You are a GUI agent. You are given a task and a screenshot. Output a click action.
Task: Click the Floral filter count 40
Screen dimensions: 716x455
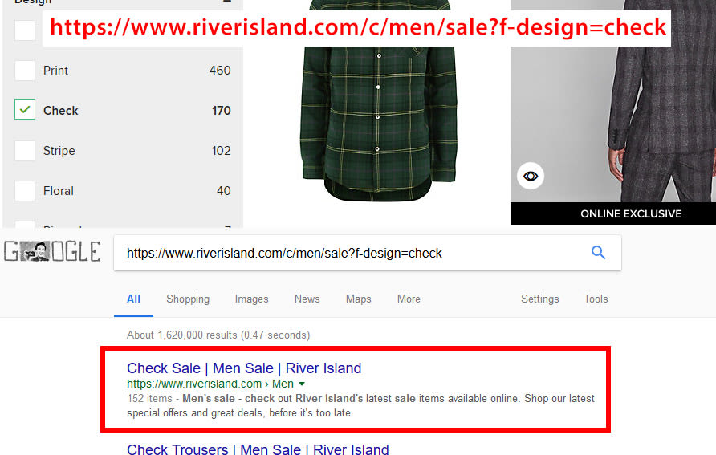pos(223,191)
